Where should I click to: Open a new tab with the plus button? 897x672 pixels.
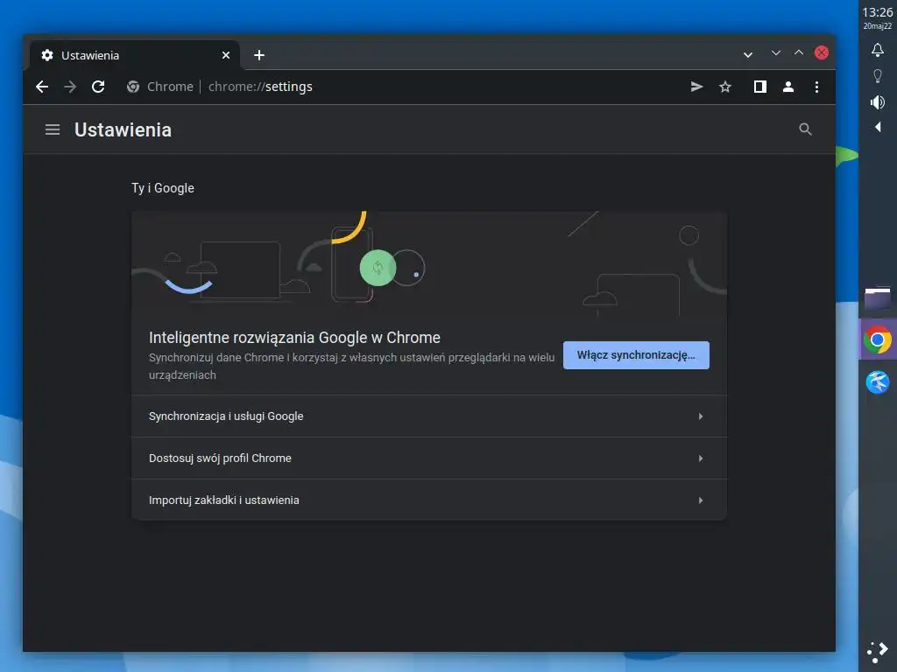click(x=259, y=55)
